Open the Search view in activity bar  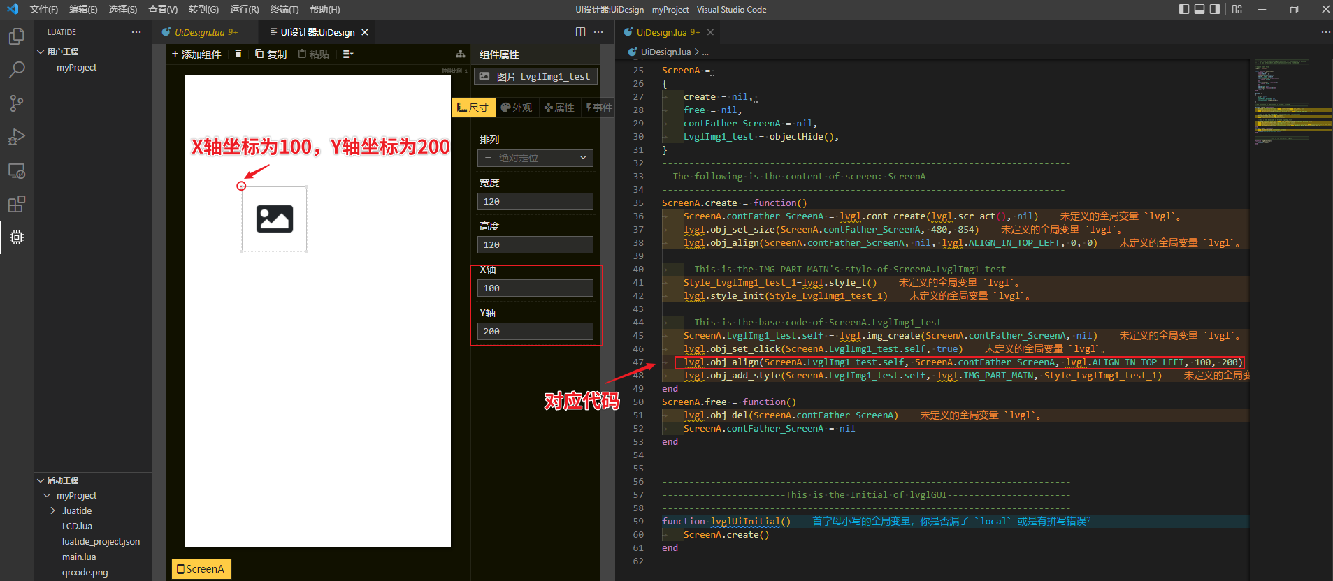pyautogui.click(x=17, y=70)
